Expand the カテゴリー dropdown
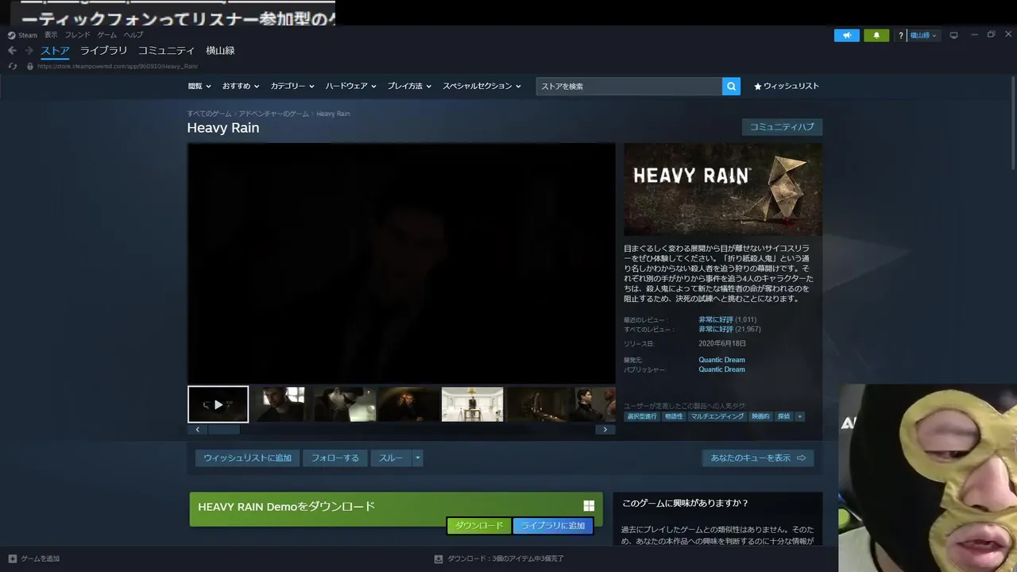The height and width of the screenshot is (572, 1017). click(292, 86)
